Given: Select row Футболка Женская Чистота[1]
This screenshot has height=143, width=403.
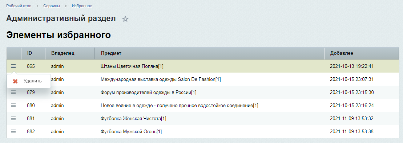Looking at the screenshot, I should coord(202,118).
